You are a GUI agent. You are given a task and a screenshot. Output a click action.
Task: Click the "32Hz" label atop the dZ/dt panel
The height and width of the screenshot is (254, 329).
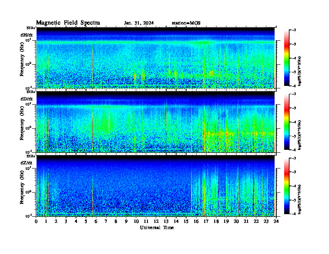coord(31,156)
